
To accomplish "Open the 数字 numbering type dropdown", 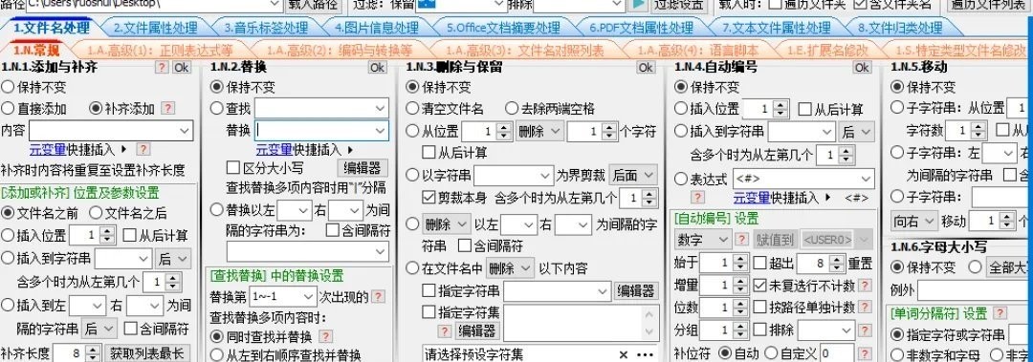I will point(702,240).
